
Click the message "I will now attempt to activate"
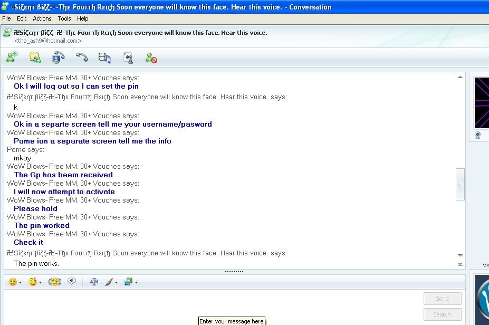point(64,192)
